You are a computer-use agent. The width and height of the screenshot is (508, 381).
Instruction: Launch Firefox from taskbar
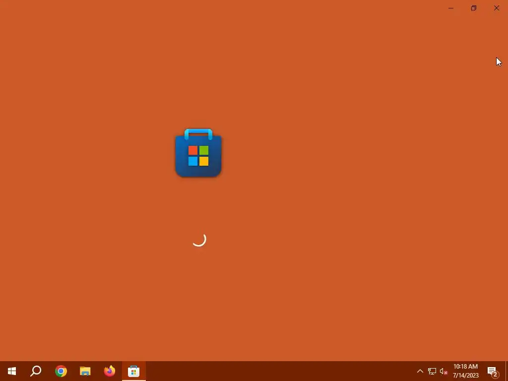110,371
